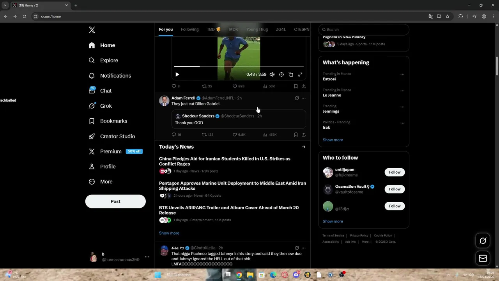The image size is (499, 281).
Task: Open Creator Studio in sidebar
Action: pos(111,136)
